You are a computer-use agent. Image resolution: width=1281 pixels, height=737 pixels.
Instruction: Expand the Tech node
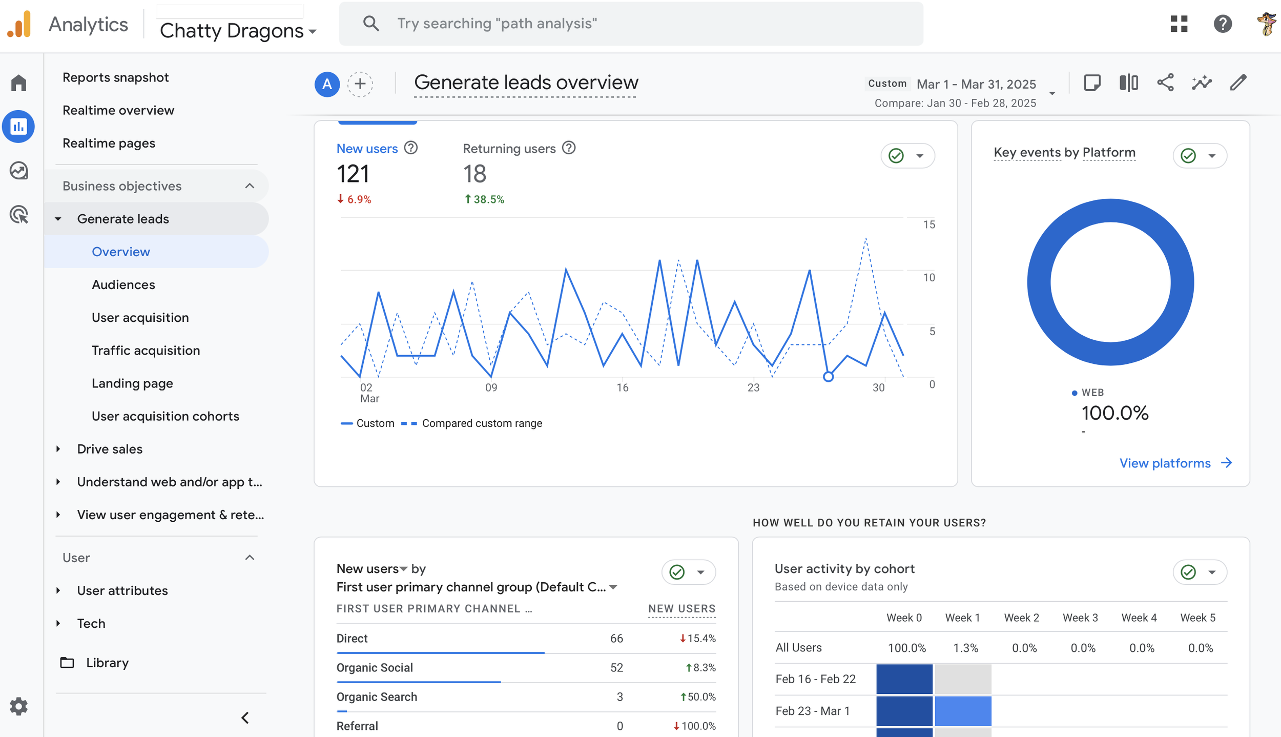tap(58, 623)
